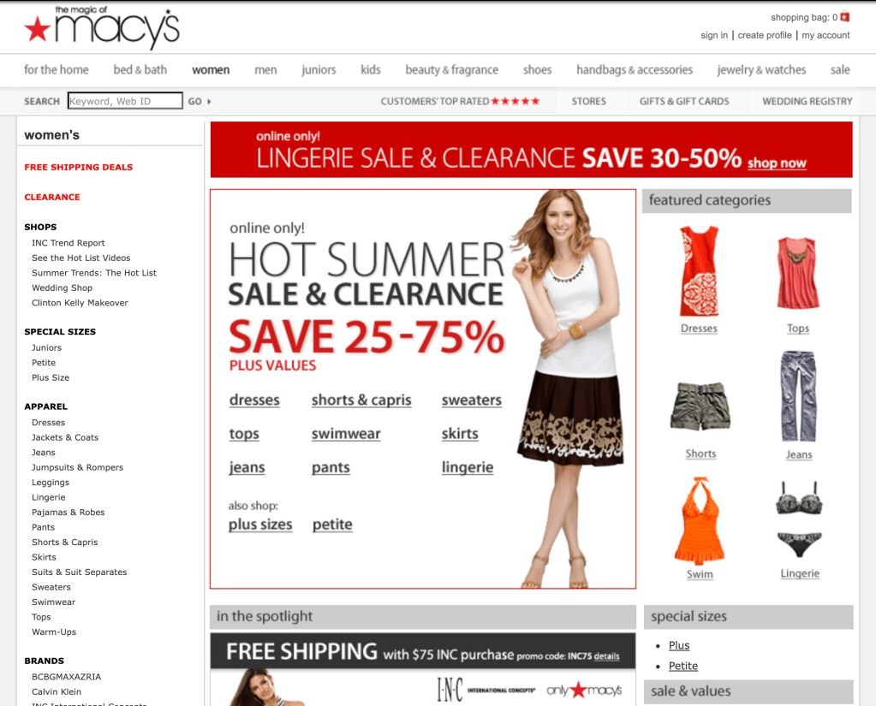Click the sign in link
Screen dimensions: 876x706
tap(714, 35)
